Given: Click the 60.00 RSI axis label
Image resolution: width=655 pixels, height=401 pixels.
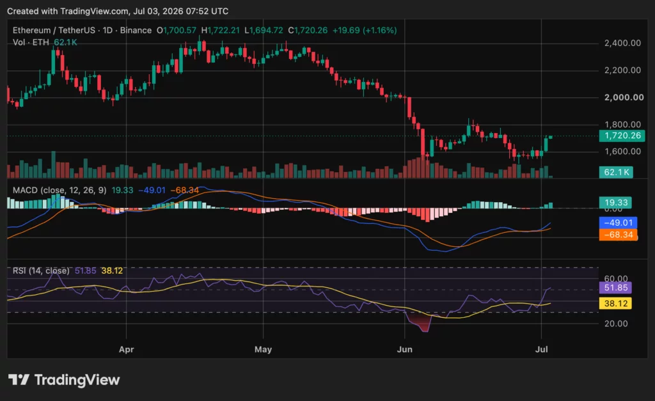Looking at the screenshot, I should [x=616, y=278].
